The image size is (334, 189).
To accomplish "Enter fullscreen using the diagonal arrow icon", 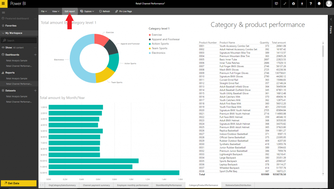I will (x=285, y=4).
